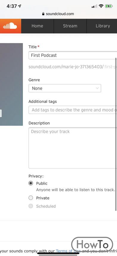Screen dimensions: 117x256
Task: Focus the Title field containing First Podcast
Action: [x=73, y=55]
